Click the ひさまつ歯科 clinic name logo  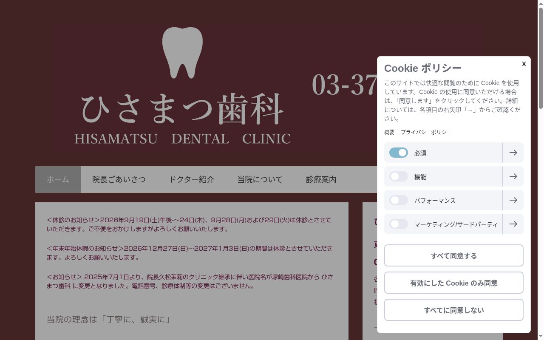pos(182,109)
